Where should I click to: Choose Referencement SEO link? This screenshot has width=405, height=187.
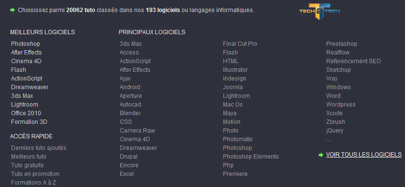tap(354, 61)
